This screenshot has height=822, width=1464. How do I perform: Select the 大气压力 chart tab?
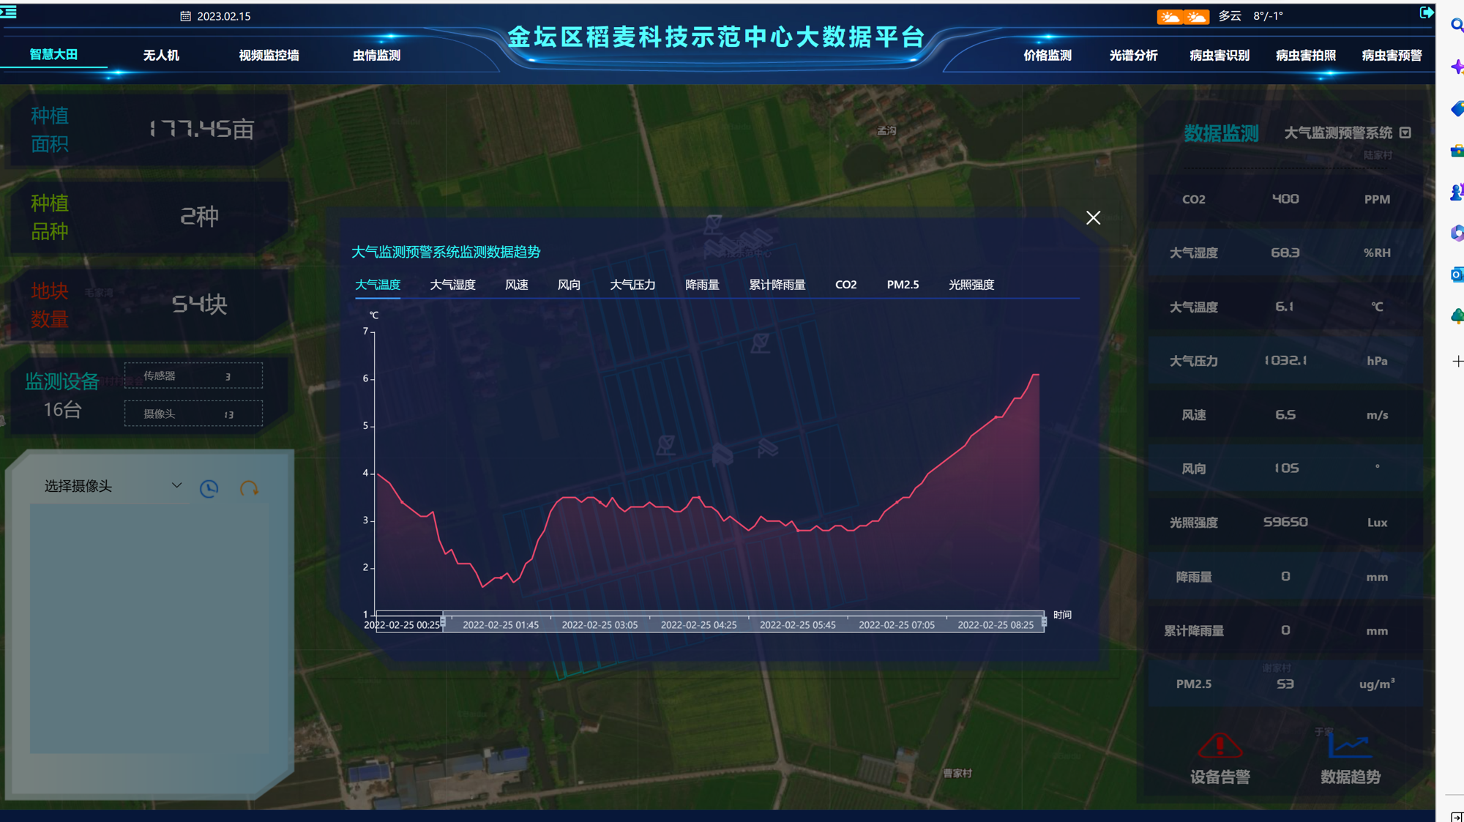pyautogui.click(x=632, y=285)
